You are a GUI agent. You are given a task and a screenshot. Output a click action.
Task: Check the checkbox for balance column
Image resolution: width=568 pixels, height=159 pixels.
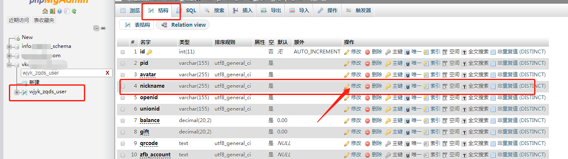click(x=123, y=120)
